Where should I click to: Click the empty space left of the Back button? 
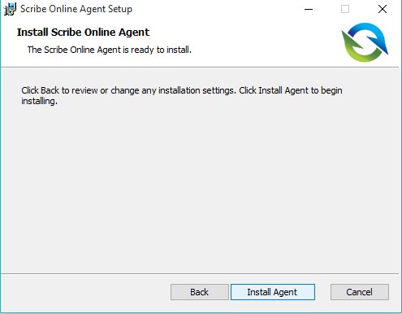pos(85,292)
